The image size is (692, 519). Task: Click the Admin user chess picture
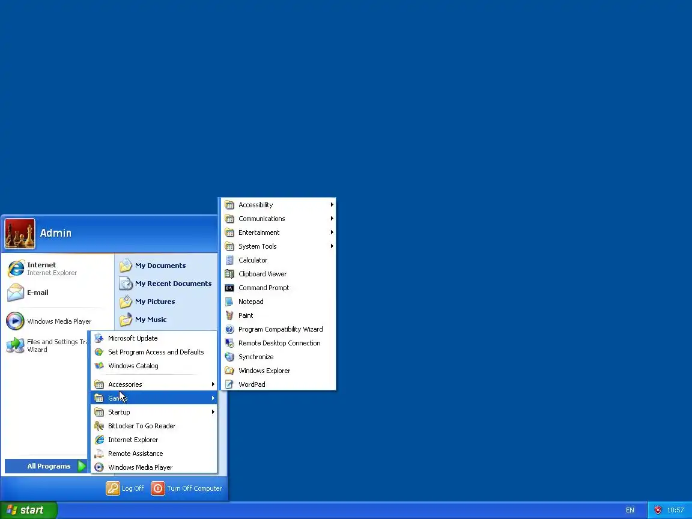click(20, 234)
